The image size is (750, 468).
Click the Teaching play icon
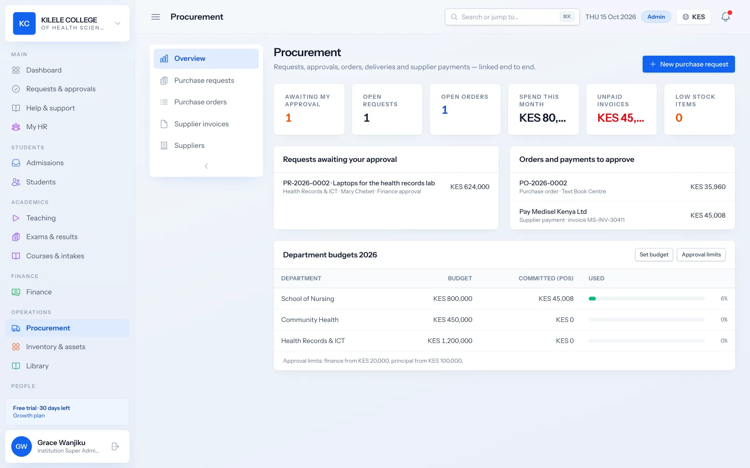[16, 218]
